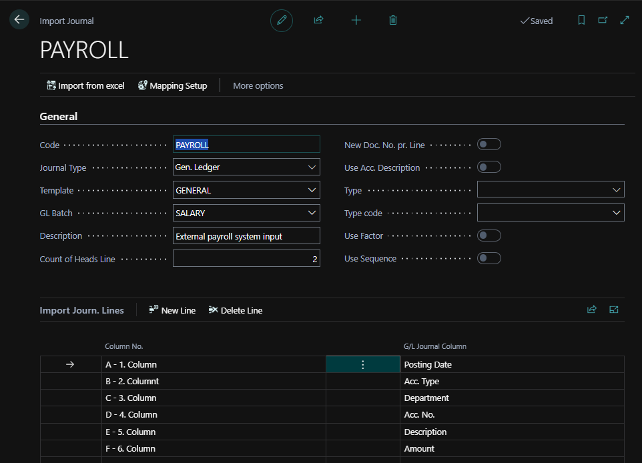The width and height of the screenshot is (642, 463).
Task: Open Mapping Setup action
Action: (x=172, y=85)
